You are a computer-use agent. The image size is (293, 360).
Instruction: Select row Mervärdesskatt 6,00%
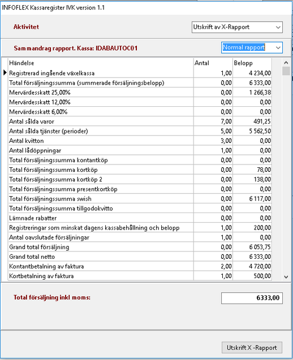pyautogui.click(x=140, y=111)
